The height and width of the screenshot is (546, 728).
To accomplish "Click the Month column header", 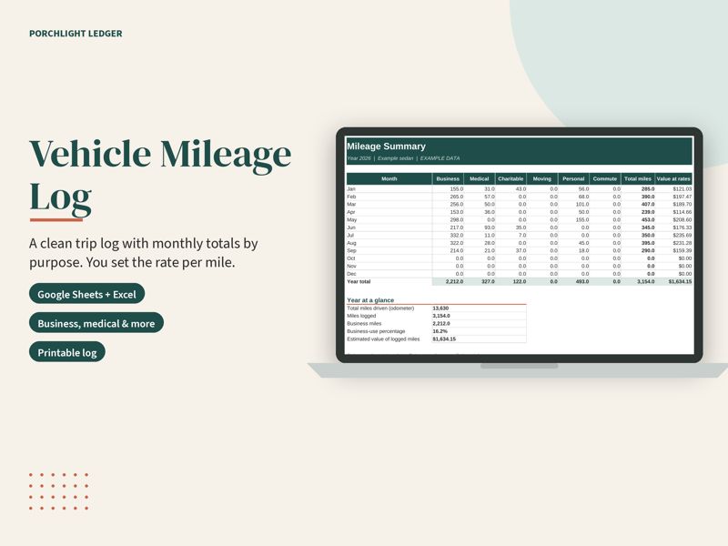I will tap(389, 178).
